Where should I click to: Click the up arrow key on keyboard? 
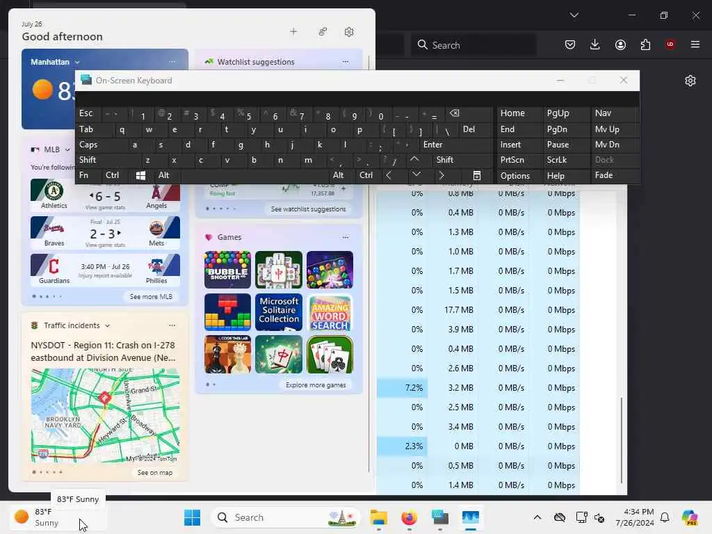[414, 159]
